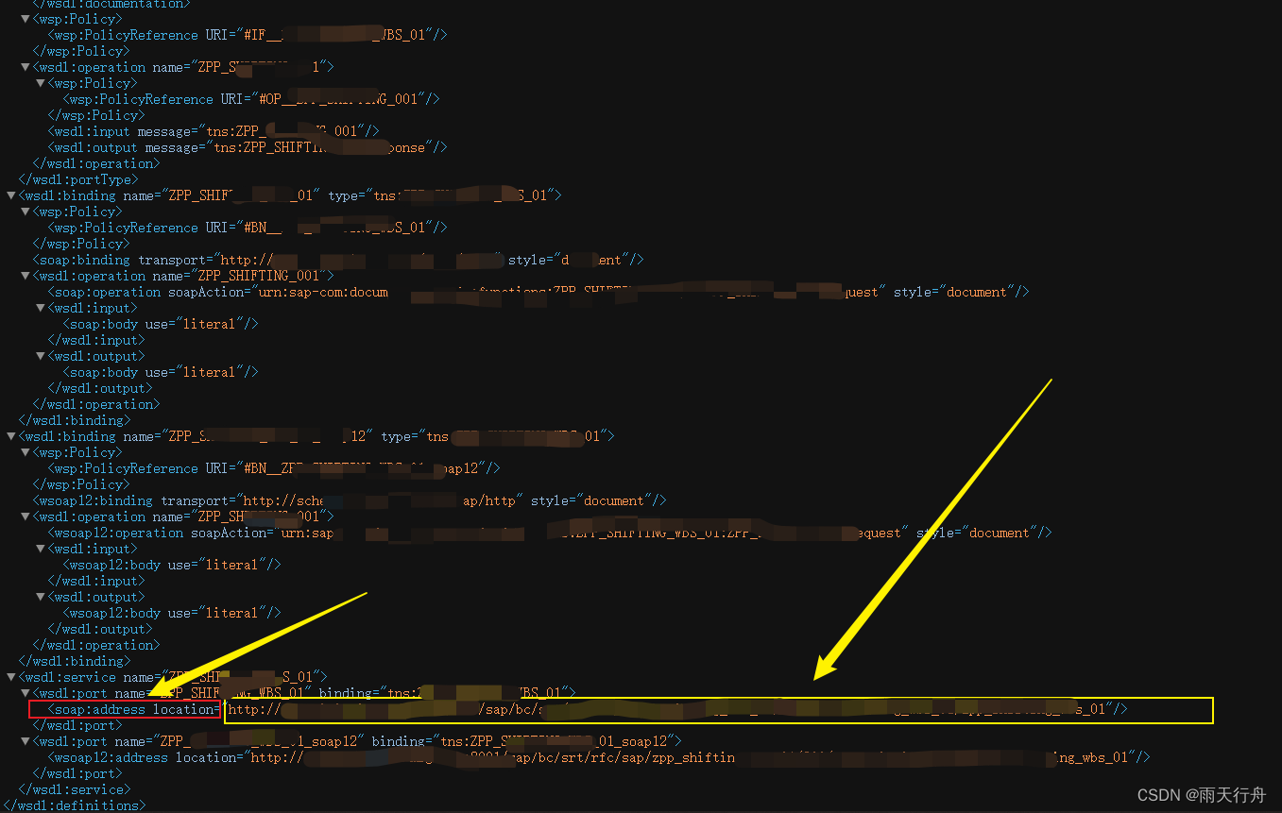Collapse the wsdl:binding above soap:binding transport

11,195
